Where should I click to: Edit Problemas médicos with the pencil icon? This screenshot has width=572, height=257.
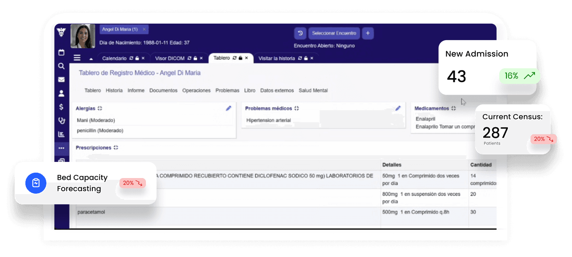click(398, 108)
